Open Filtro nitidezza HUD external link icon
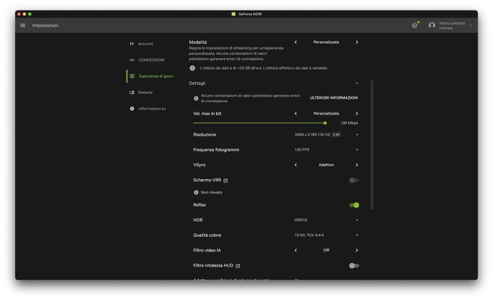 [x=238, y=266]
